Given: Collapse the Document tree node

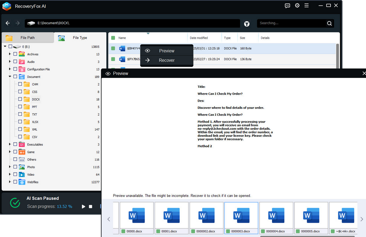Looking at the screenshot, I should click(10, 76).
